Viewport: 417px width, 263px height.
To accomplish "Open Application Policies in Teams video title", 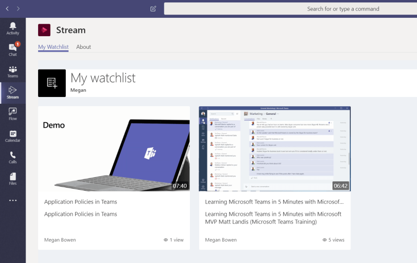I will (x=81, y=202).
